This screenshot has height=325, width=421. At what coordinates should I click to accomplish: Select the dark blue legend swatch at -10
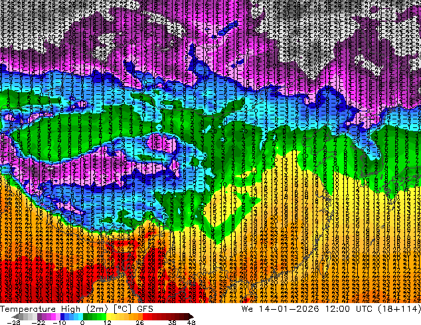[62, 316]
